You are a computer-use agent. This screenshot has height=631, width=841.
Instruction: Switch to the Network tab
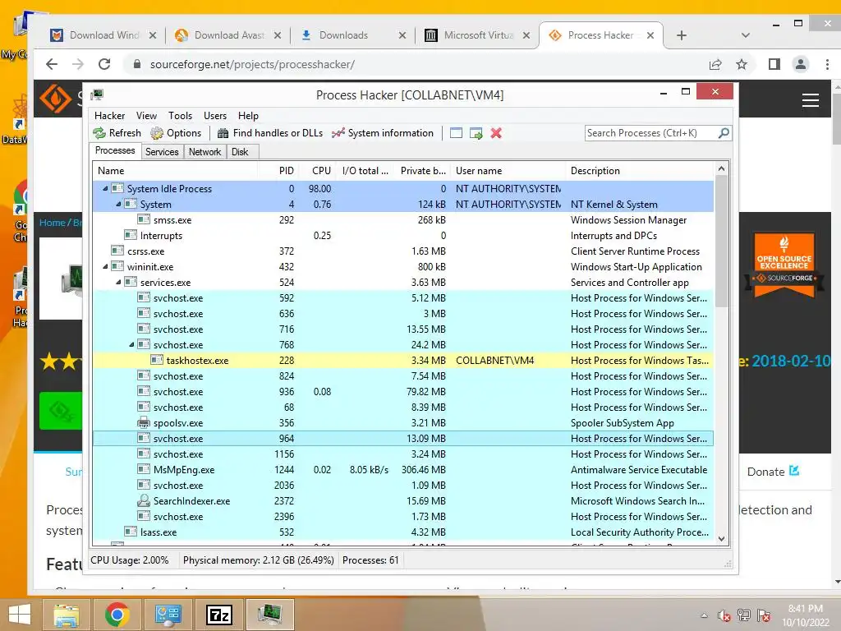(x=205, y=152)
